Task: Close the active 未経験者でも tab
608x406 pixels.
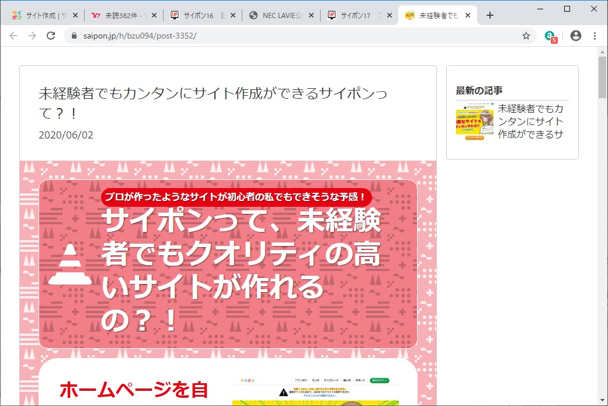Action: pos(468,16)
